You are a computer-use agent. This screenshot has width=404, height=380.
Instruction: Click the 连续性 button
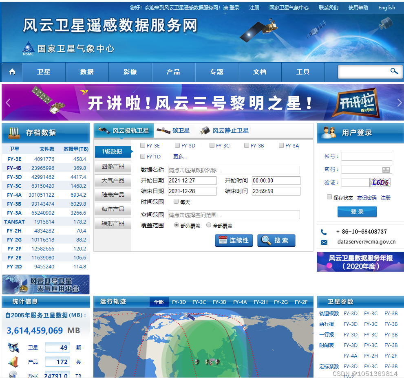(234, 240)
